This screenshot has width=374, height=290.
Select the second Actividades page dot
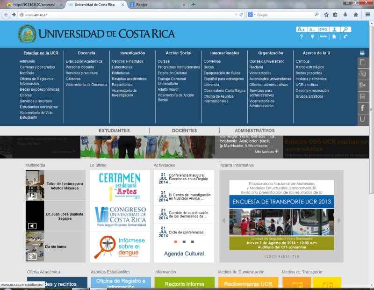click(x=184, y=242)
